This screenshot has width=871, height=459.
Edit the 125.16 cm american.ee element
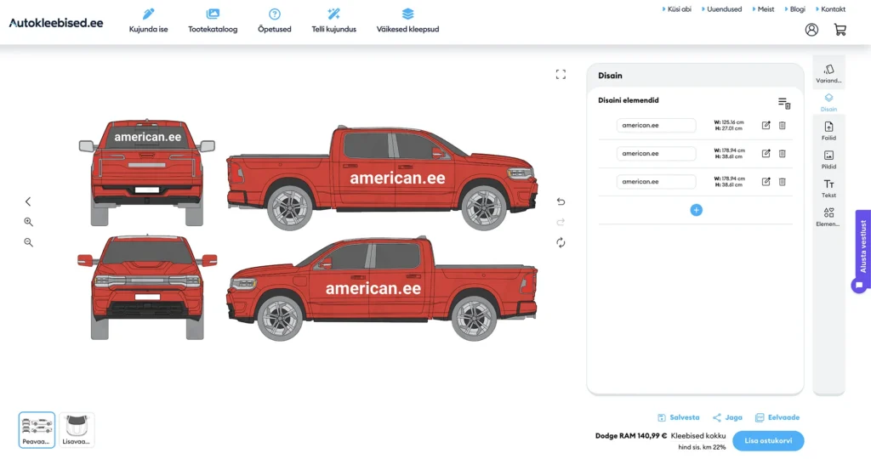point(766,126)
